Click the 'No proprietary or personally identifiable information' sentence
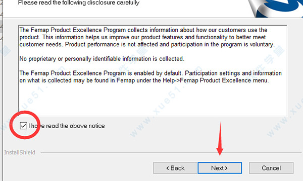Viewport: 303px width, 181px height. tap(102, 59)
